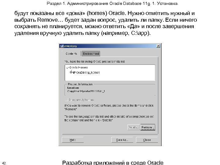Collapse the Oracle Homes tree node
Image resolution: width=220 pixels, height=165 pixels.
[67, 68]
